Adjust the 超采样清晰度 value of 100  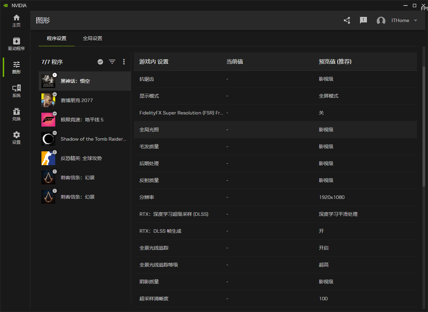pyautogui.click(x=323, y=299)
